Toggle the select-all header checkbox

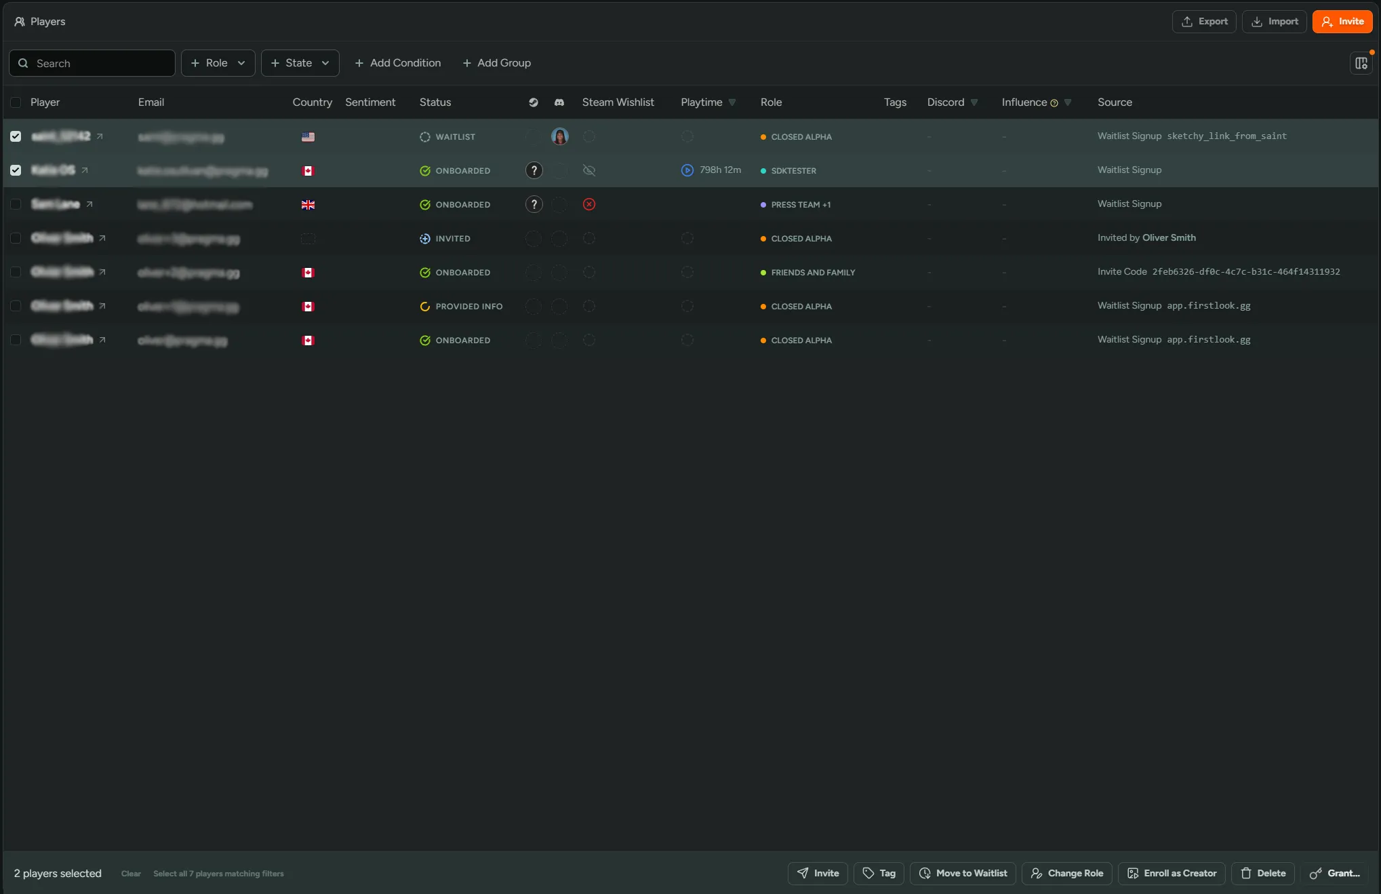point(16,102)
